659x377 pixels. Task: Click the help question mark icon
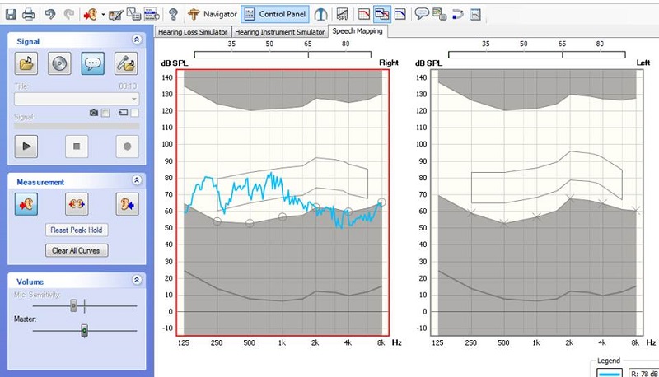coord(173,14)
